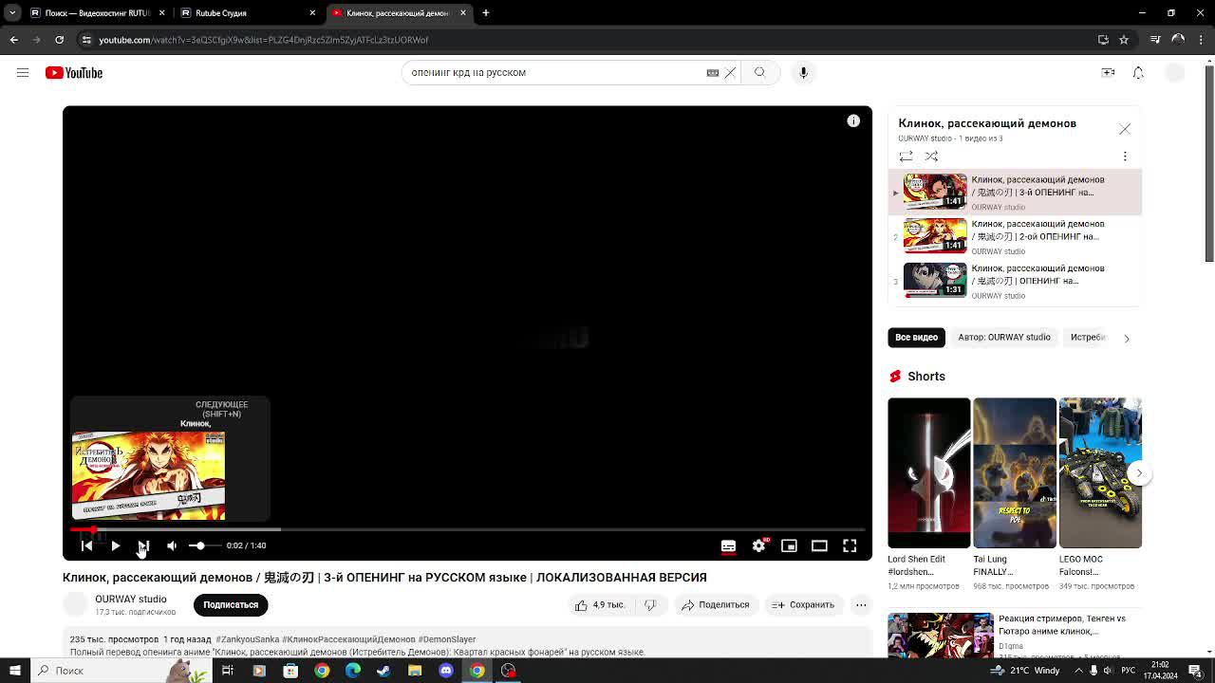Select the 3-й ОПЕНИНГ playlist video
This screenshot has height=683, width=1215.
click(1015, 193)
